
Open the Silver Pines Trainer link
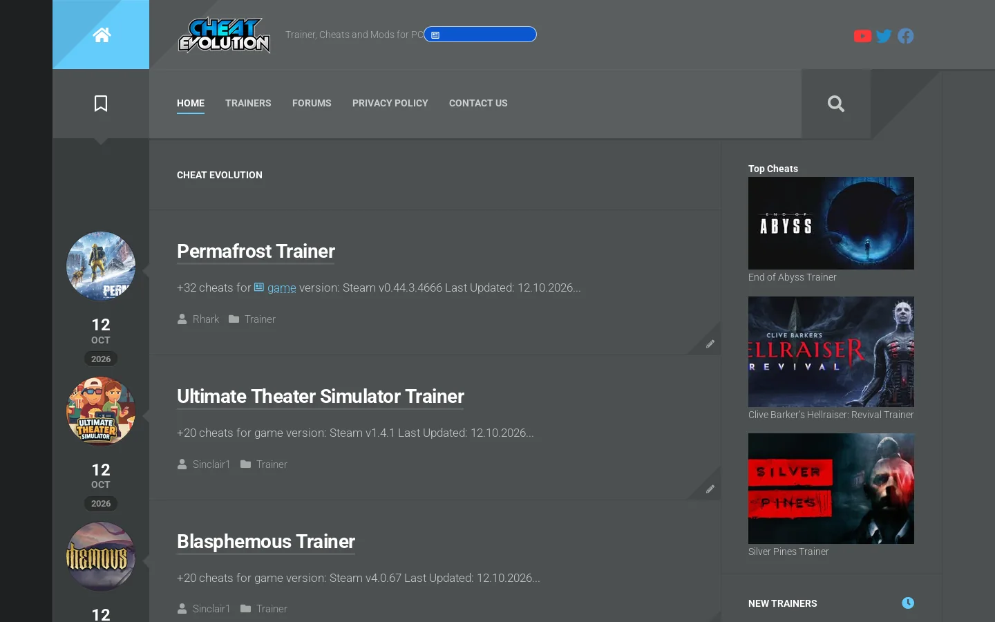[x=788, y=552]
